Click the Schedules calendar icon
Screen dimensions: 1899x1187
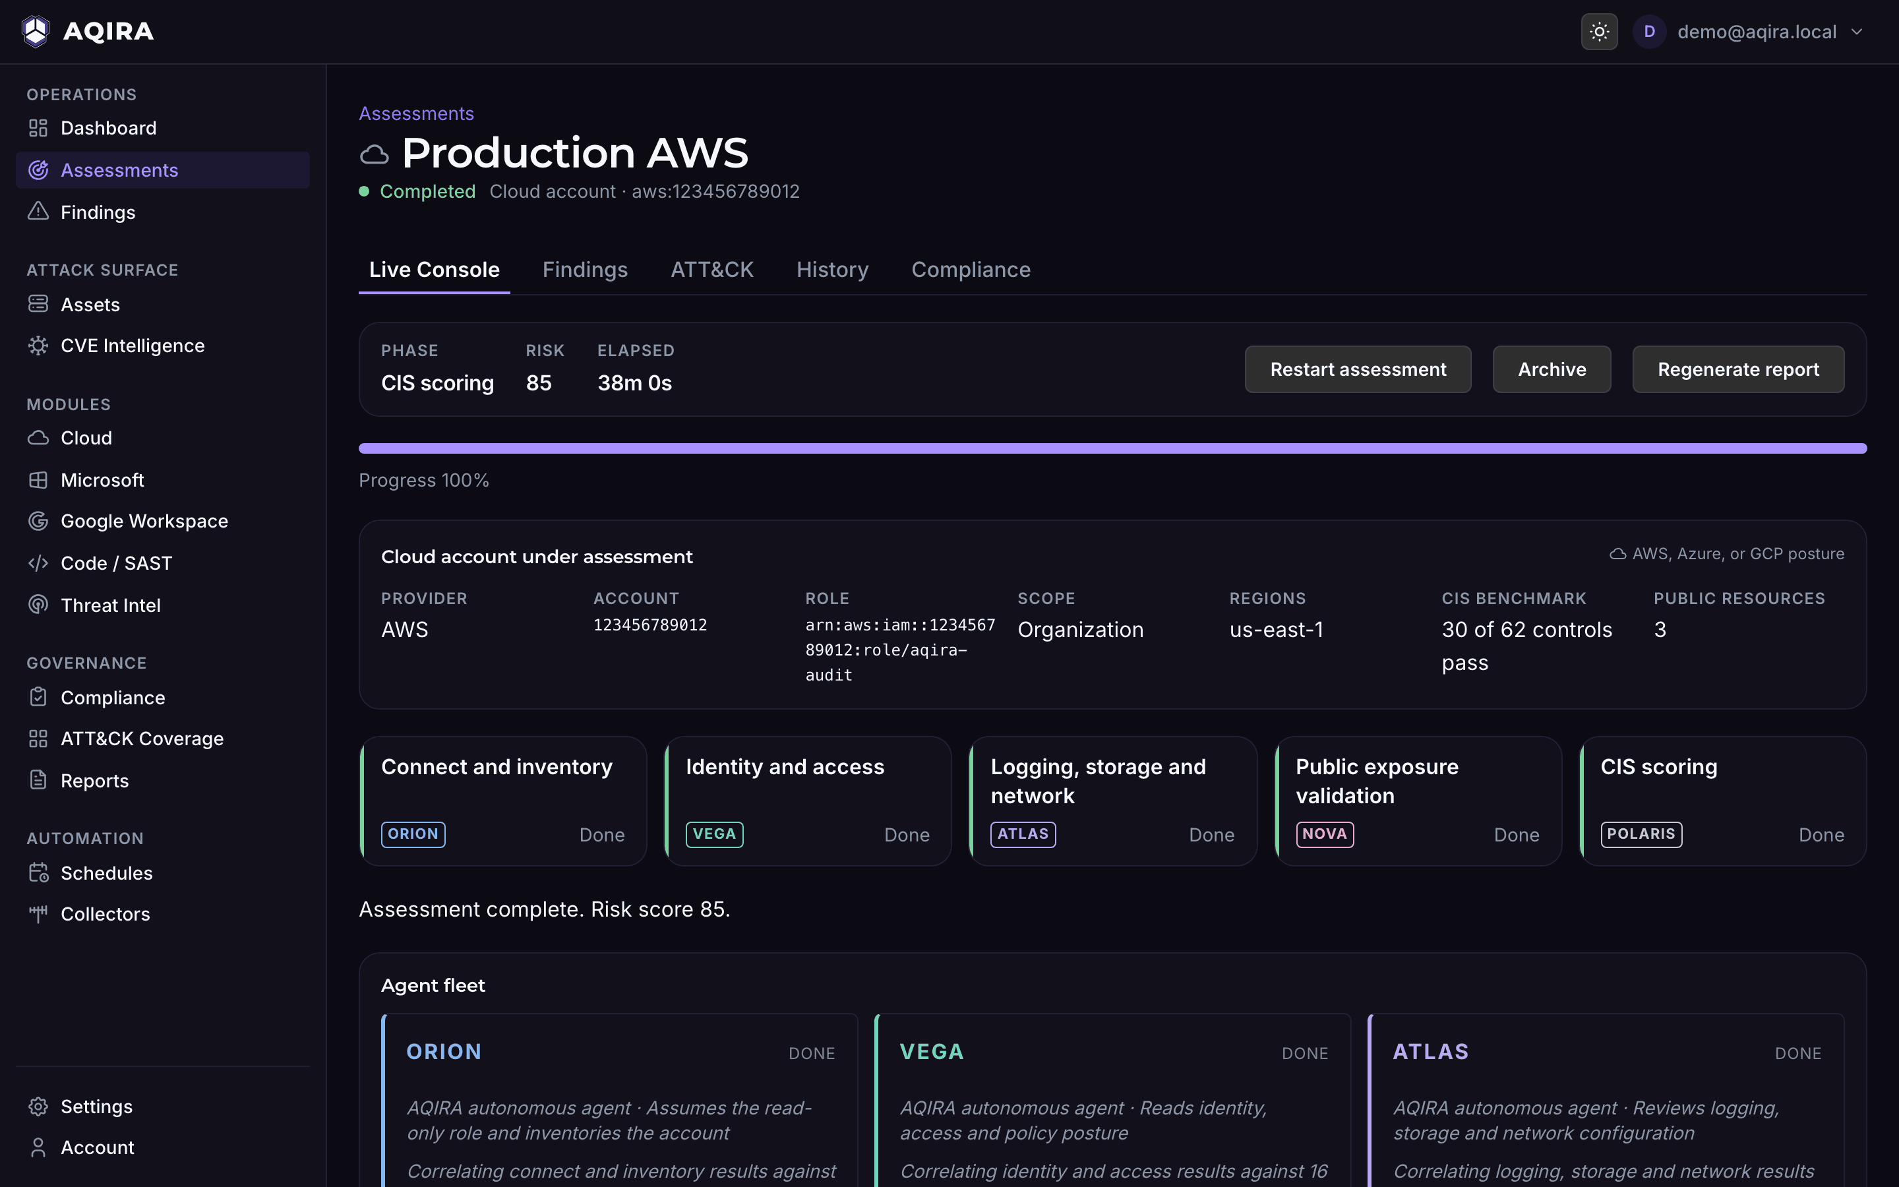point(38,873)
